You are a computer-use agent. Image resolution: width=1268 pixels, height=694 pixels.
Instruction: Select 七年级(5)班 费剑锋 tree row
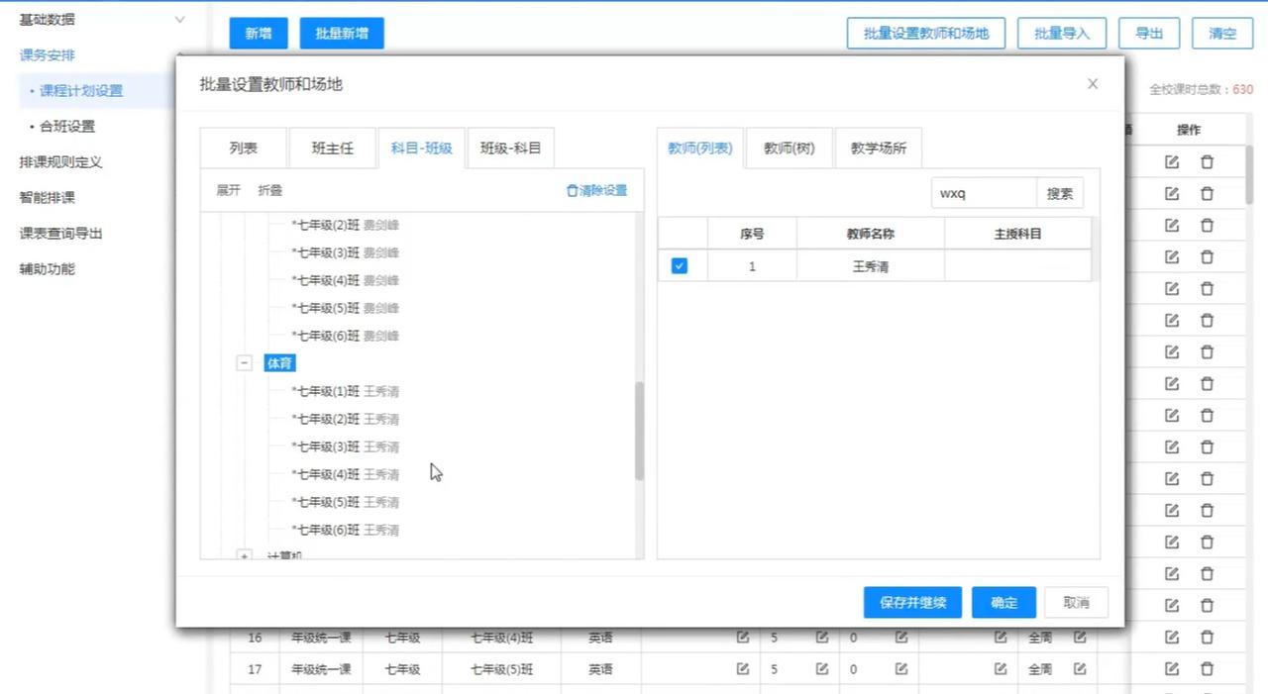[x=345, y=308]
